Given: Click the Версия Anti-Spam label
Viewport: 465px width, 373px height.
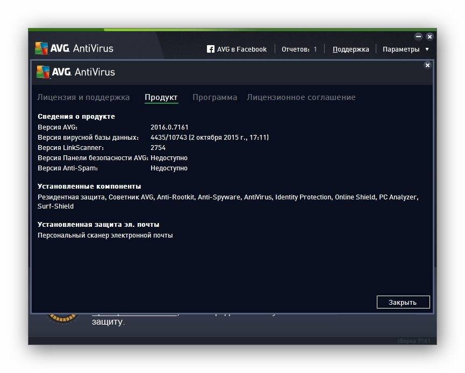Looking at the screenshot, I should tap(68, 168).
